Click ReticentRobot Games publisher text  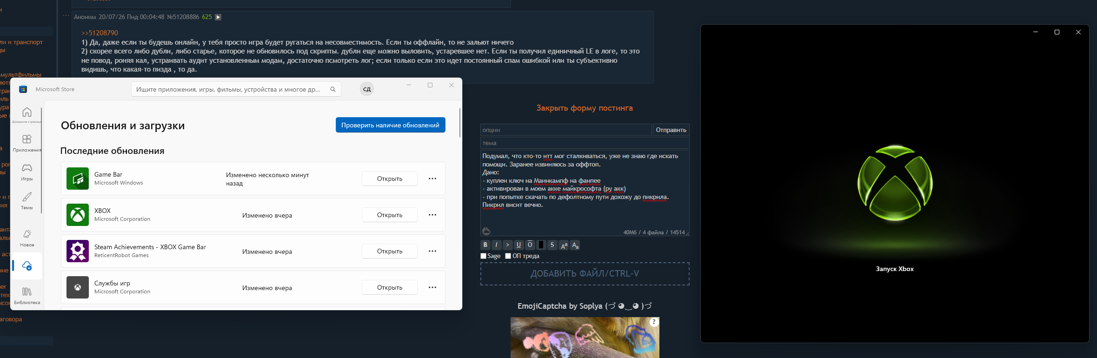tap(121, 255)
